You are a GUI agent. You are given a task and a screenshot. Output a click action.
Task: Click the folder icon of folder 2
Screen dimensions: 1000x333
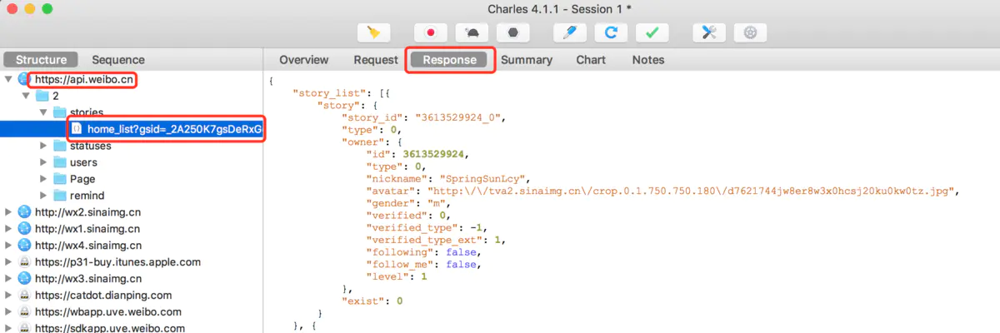(x=42, y=96)
